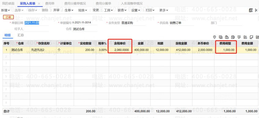The width and height of the screenshot is (259, 118).
Task: Select the 采购入库单 tab
Action: point(27,3)
